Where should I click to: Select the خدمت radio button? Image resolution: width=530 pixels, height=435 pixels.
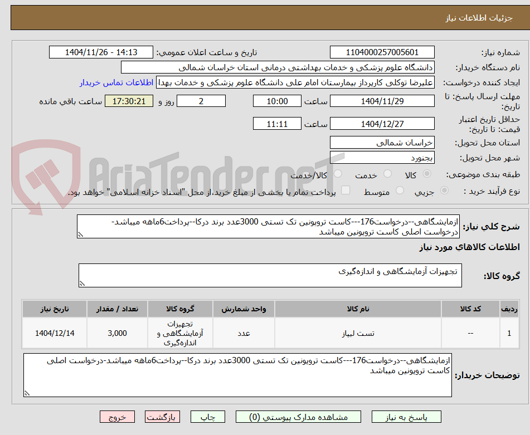[387, 174]
